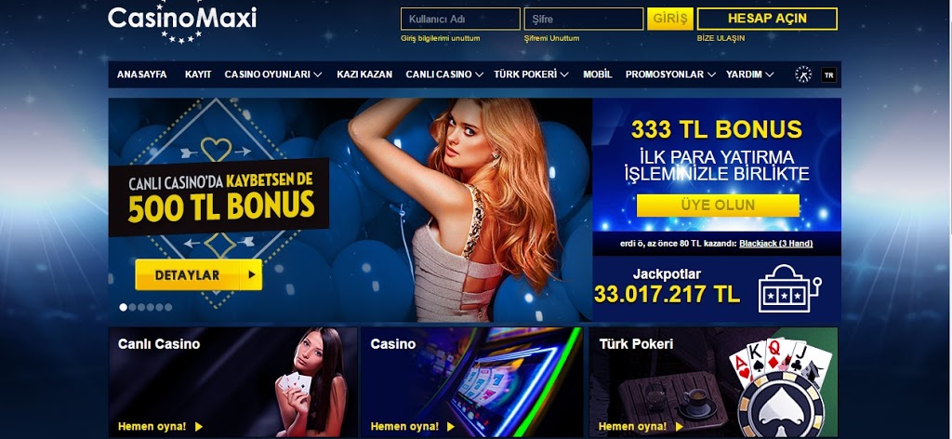The width and height of the screenshot is (952, 439).
Task: Open the TR language selector icon
Action: [828, 75]
